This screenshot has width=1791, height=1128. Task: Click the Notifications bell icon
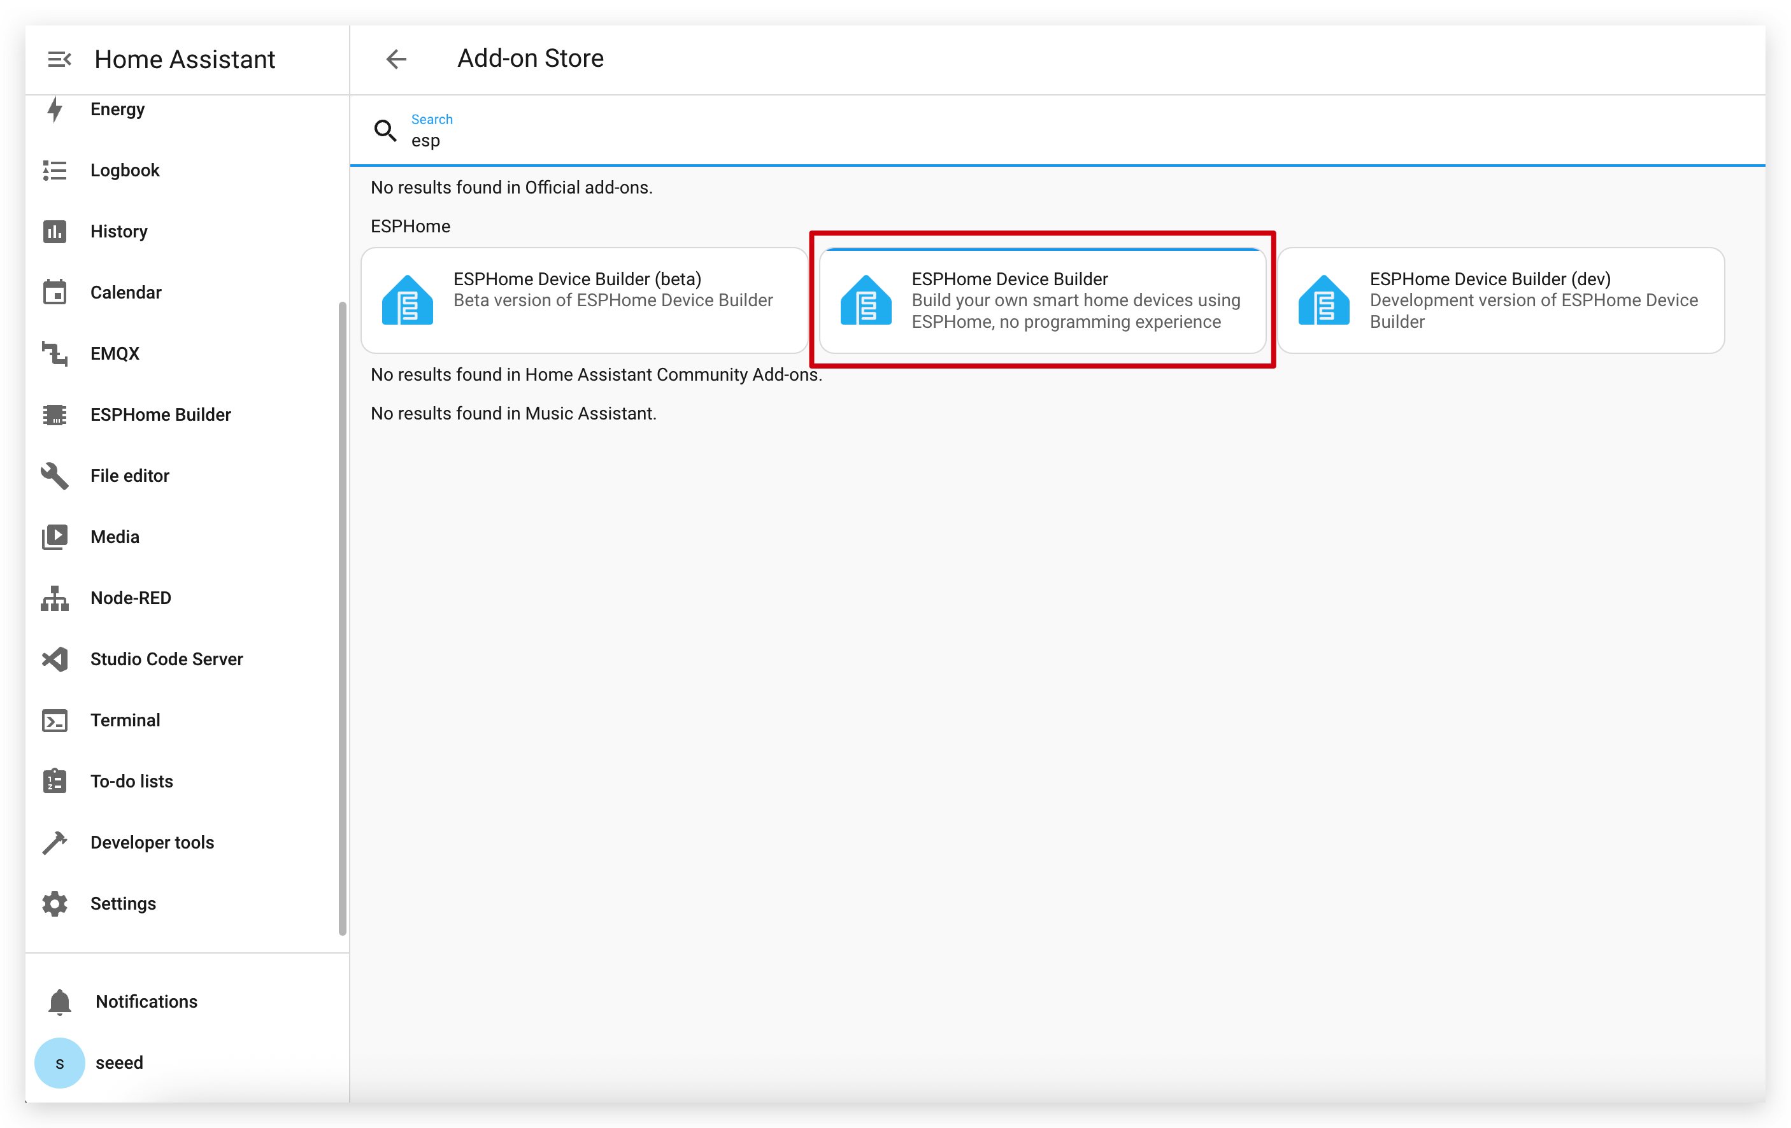click(59, 1001)
